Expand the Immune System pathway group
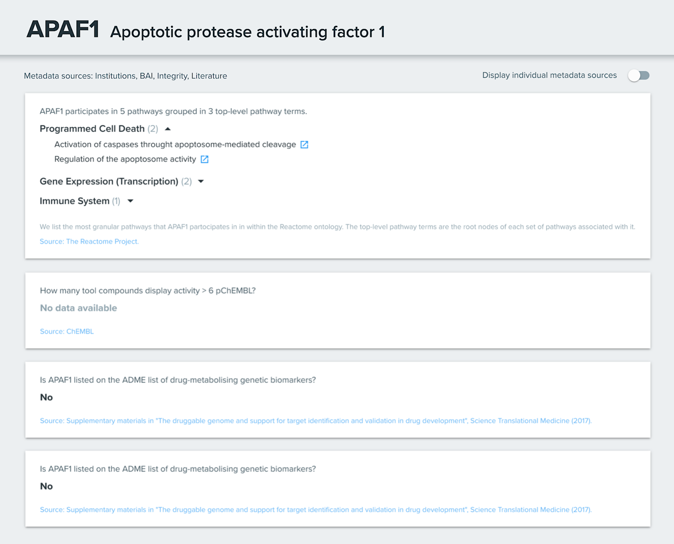The width and height of the screenshot is (674, 544). click(131, 201)
